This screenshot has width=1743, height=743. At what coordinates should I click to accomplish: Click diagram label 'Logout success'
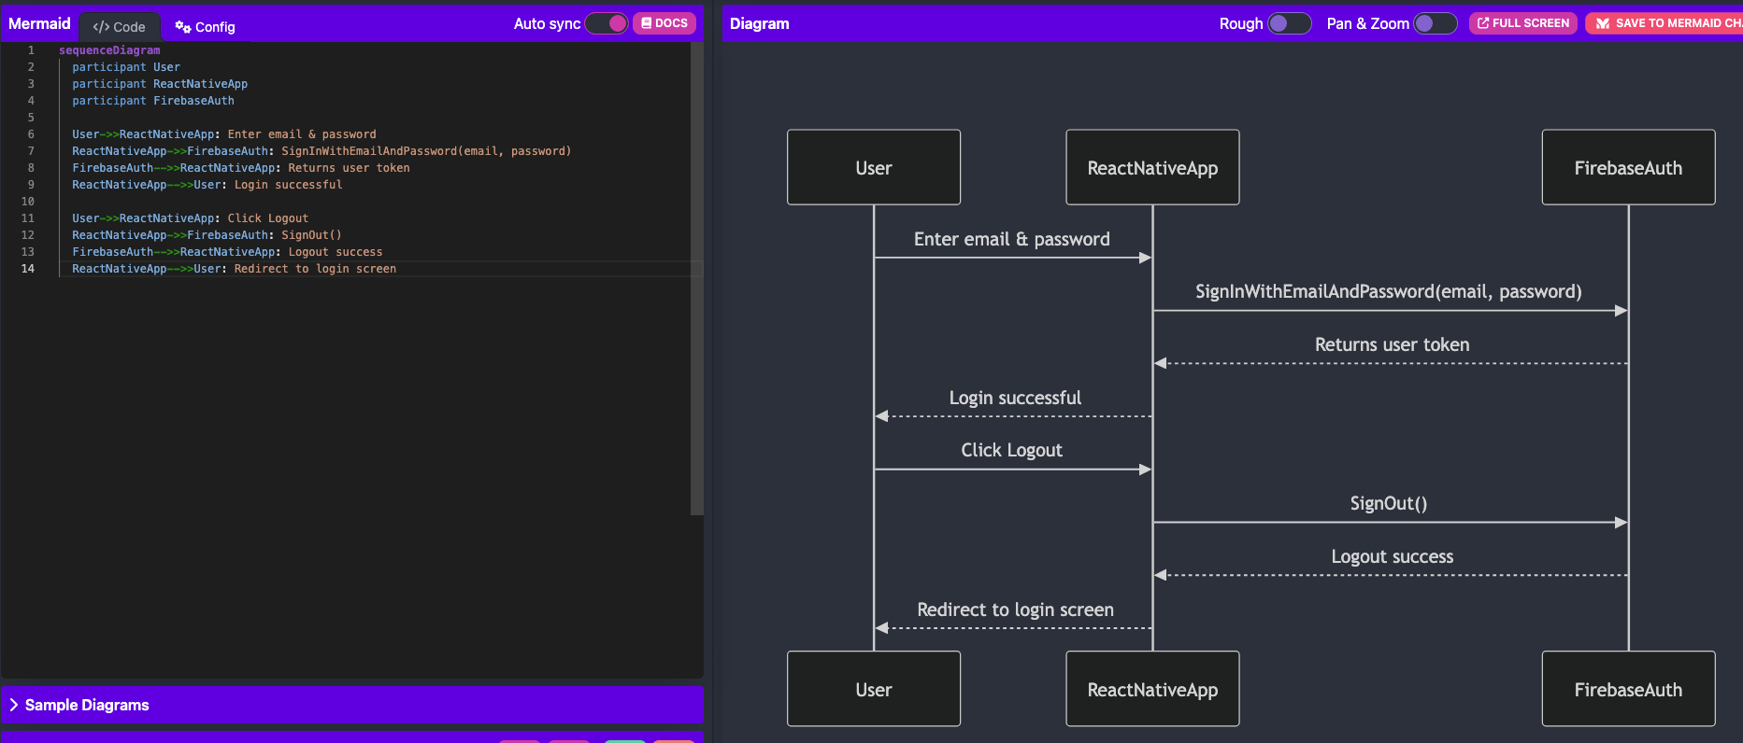click(1392, 556)
